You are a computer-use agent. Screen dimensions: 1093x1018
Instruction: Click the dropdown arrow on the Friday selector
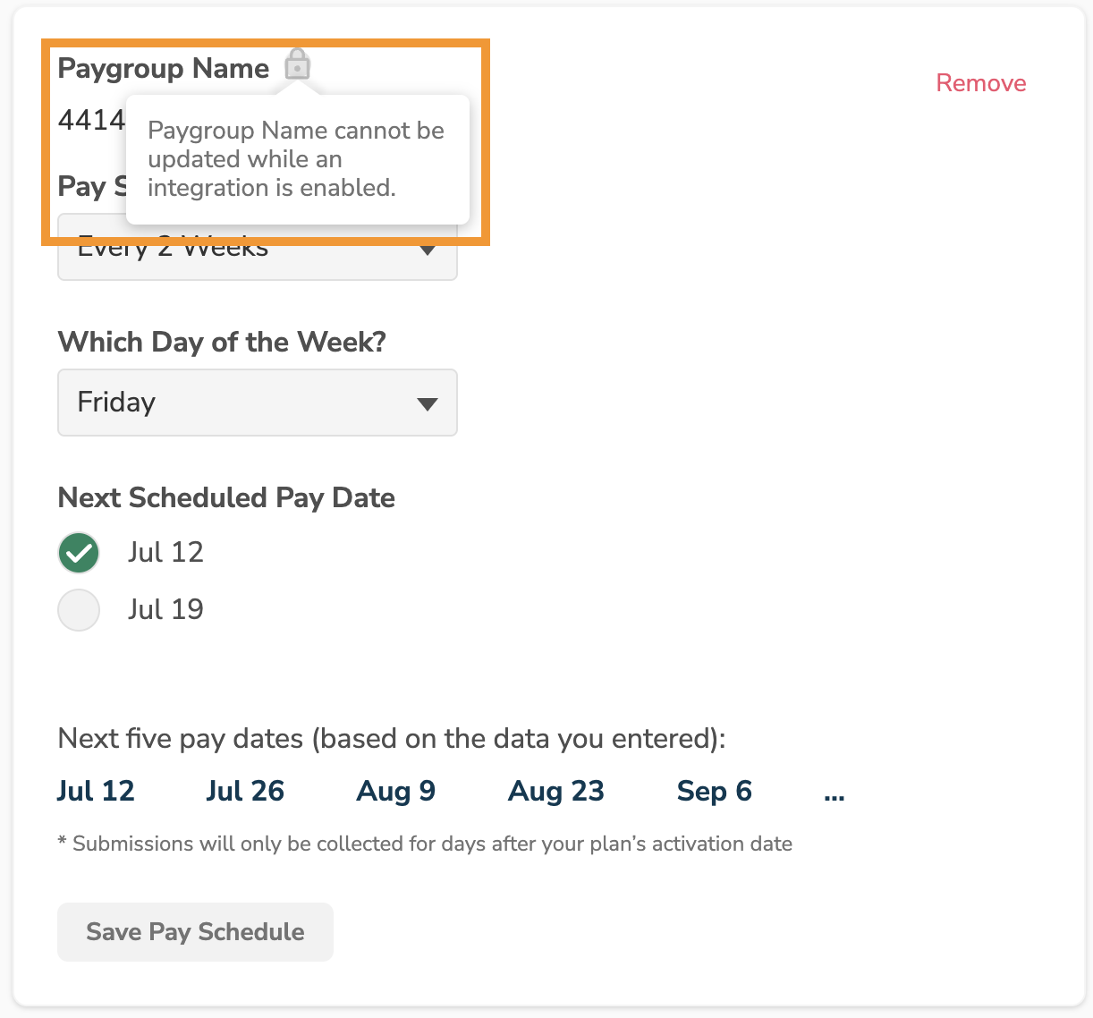click(x=428, y=403)
